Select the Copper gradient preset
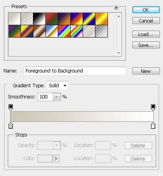Image resolution: width=163 pixels, height=176 pixels. (x=39, y=31)
